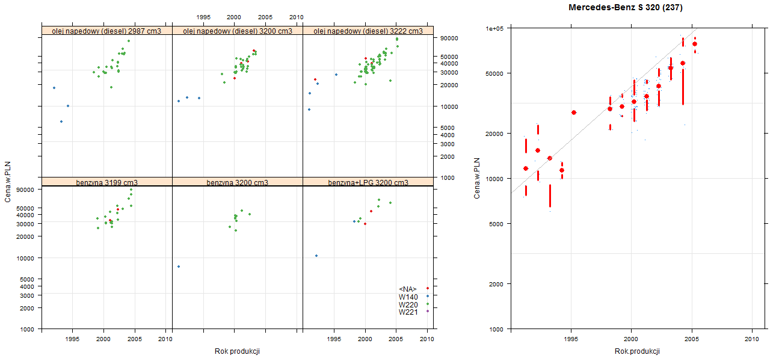
Task: Click the large red 1995 dot in the Mercedes-Benz plot
Action: click(x=574, y=113)
